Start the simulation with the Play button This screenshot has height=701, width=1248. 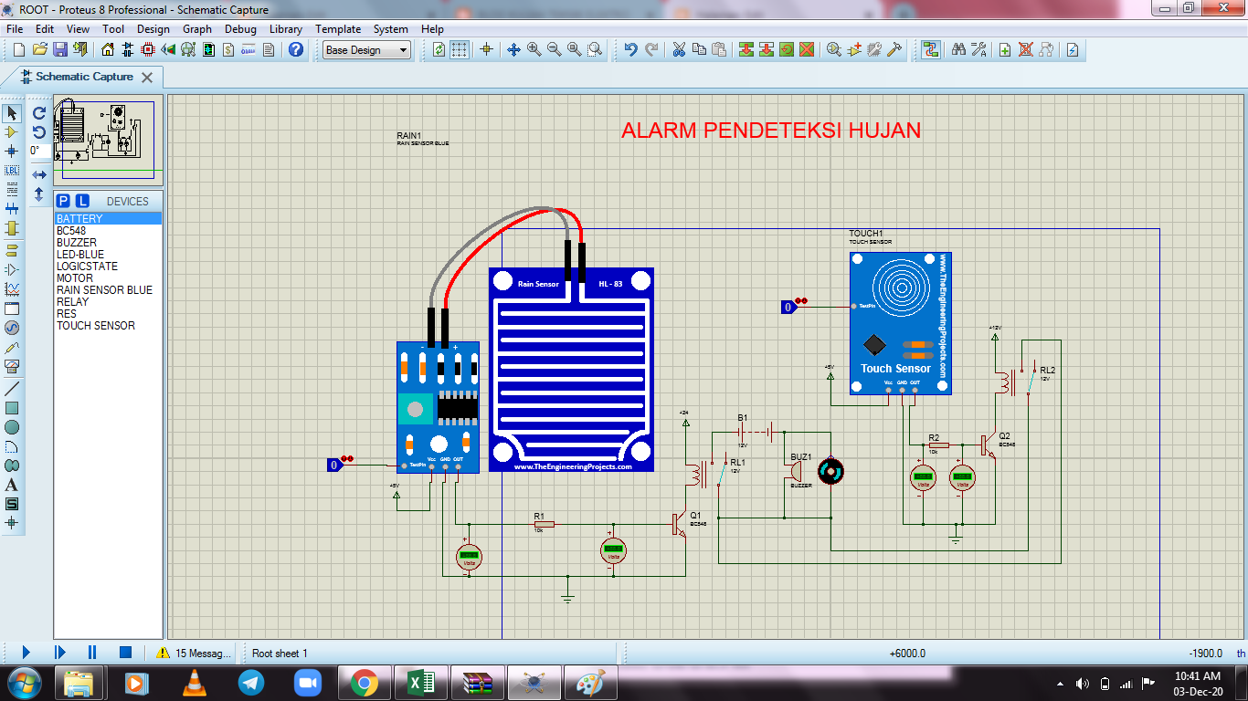[26, 652]
